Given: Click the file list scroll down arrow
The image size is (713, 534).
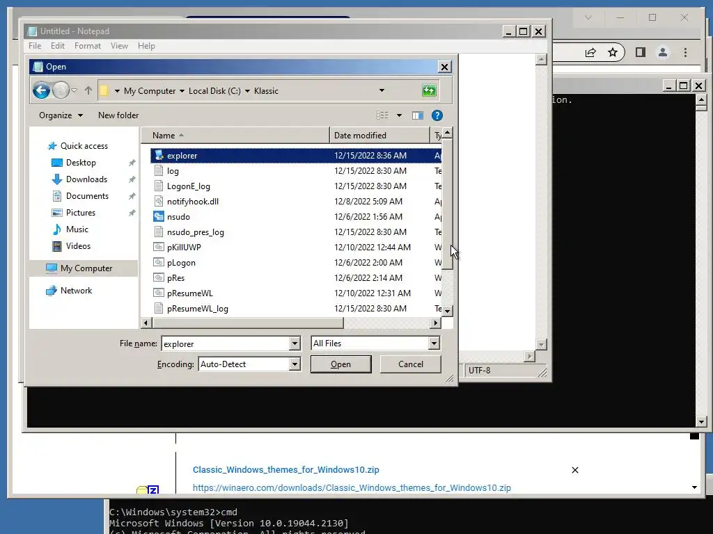Looking at the screenshot, I should (448, 311).
